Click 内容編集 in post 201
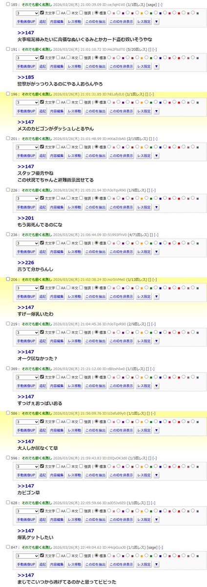Screen dimensions: 207x587 (x=57, y=155)
